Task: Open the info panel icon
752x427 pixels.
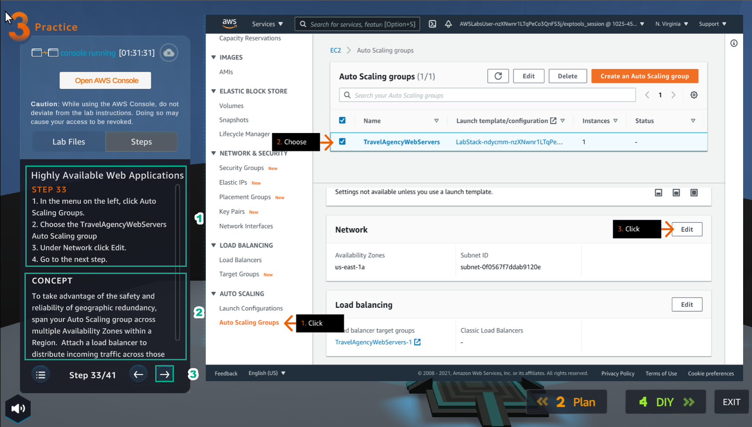Action: (734, 43)
